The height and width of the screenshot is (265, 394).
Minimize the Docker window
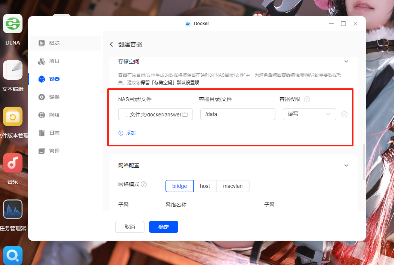(331, 24)
